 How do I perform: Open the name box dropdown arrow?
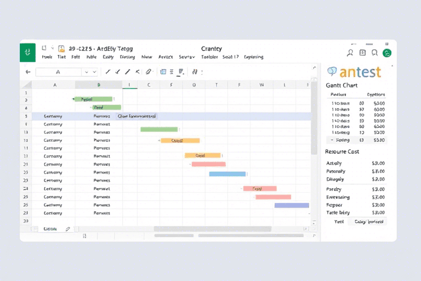pos(86,72)
